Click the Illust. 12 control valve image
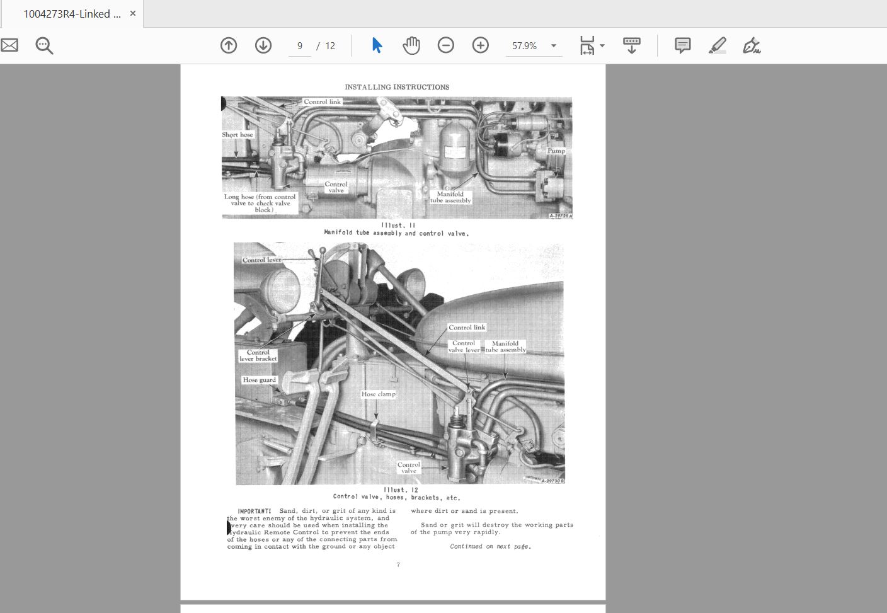 [x=399, y=364]
